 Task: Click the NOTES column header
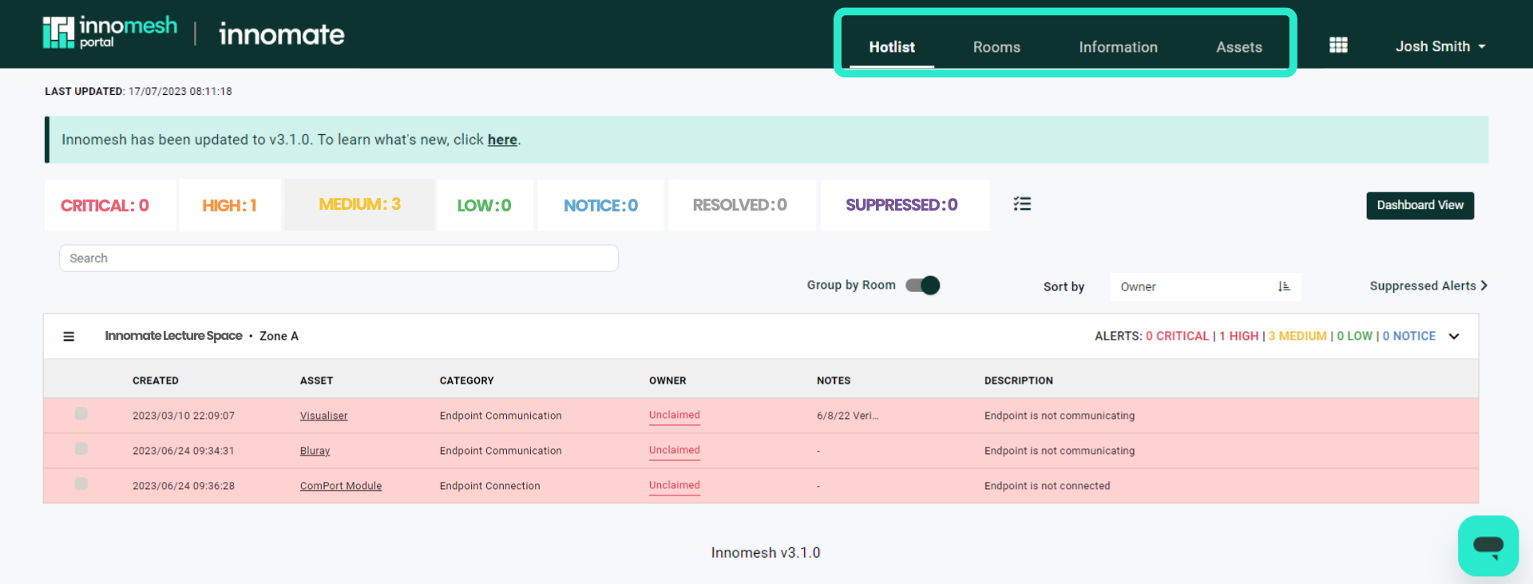[834, 381]
